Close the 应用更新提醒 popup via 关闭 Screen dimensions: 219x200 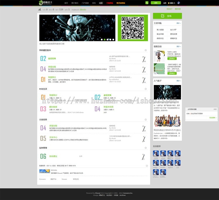(215, 109)
